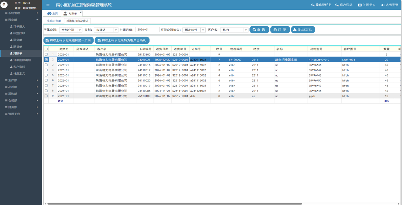This screenshot has width=402, height=205.
Task: Uncheck the checkbox for row 2
Action: [46, 60]
